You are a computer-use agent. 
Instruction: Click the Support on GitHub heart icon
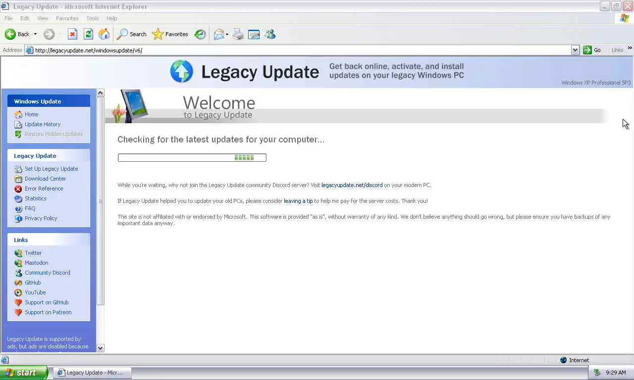pos(18,302)
